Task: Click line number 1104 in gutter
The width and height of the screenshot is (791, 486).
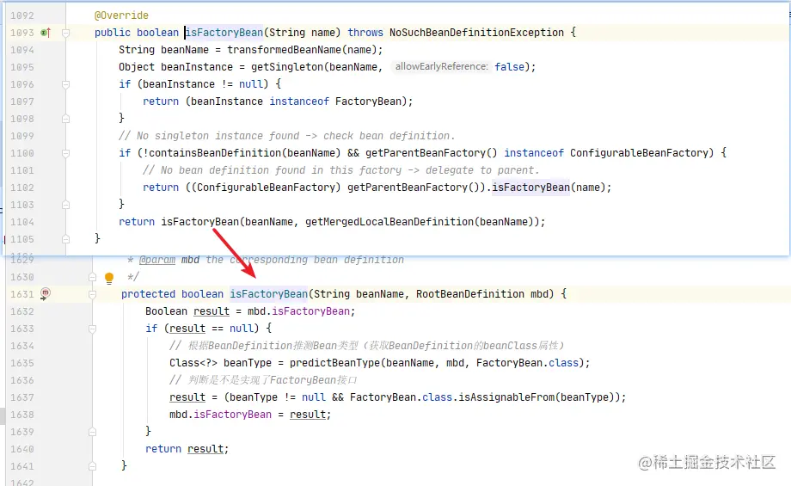Action: tap(22, 222)
